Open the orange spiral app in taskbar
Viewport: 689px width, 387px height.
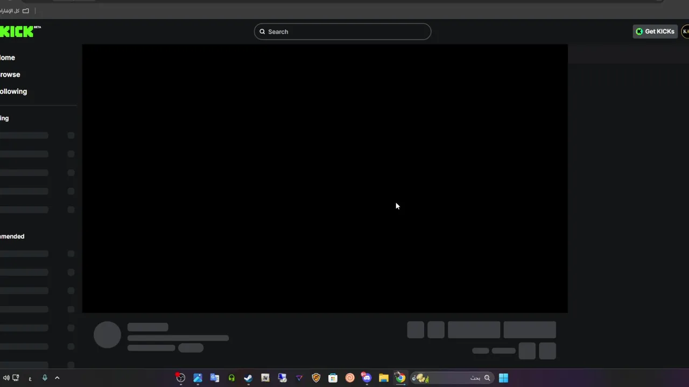(x=350, y=378)
